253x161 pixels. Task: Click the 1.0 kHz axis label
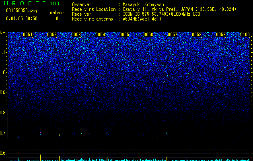click(4, 72)
